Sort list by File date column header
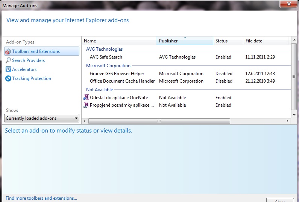Screen dimensions: 299x202 266,41
